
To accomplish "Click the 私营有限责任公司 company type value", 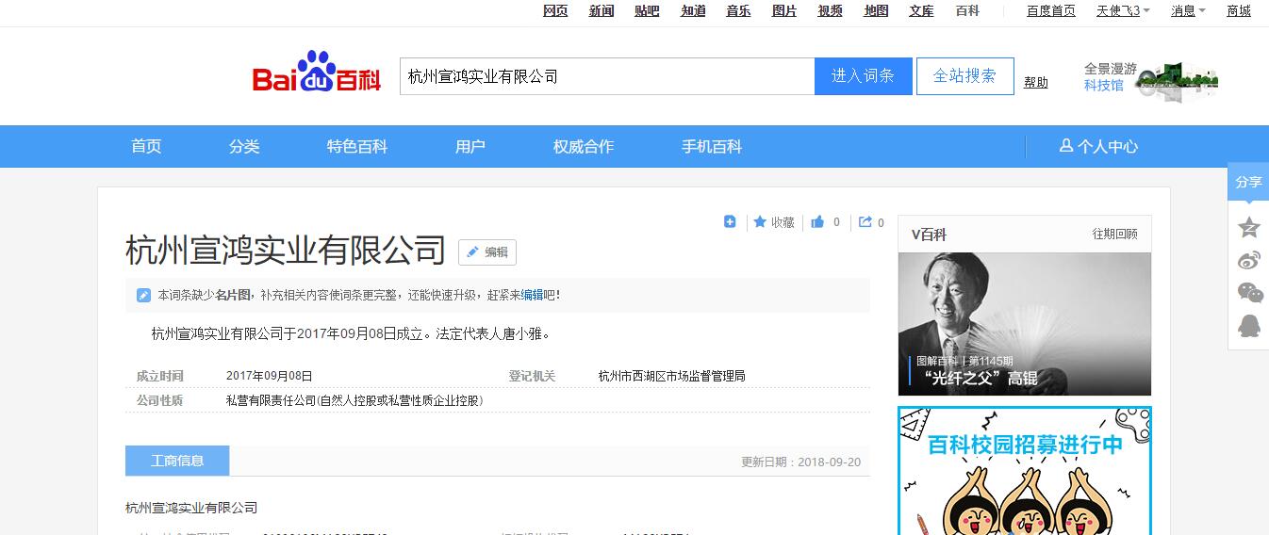I will pyautogui.click(x=354, y=400).
